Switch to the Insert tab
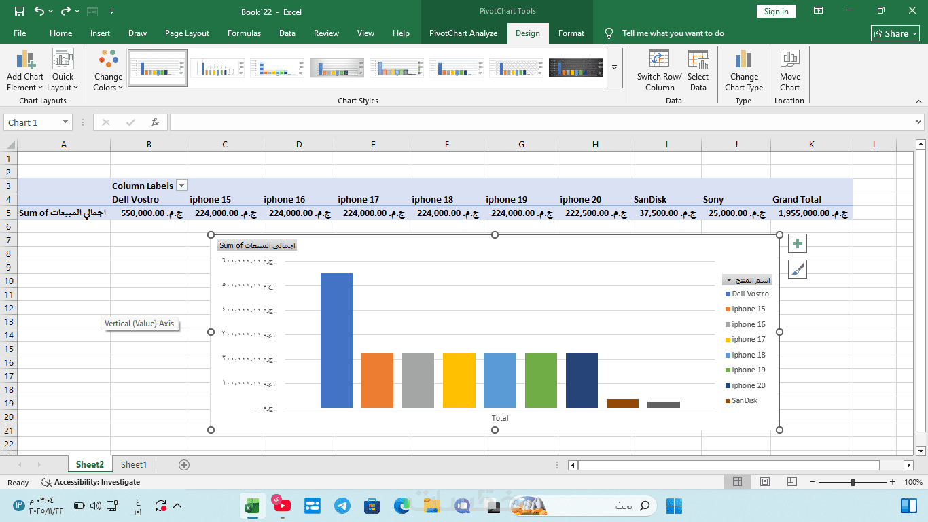Screen dimensions: 928x522 pos(100,33)
